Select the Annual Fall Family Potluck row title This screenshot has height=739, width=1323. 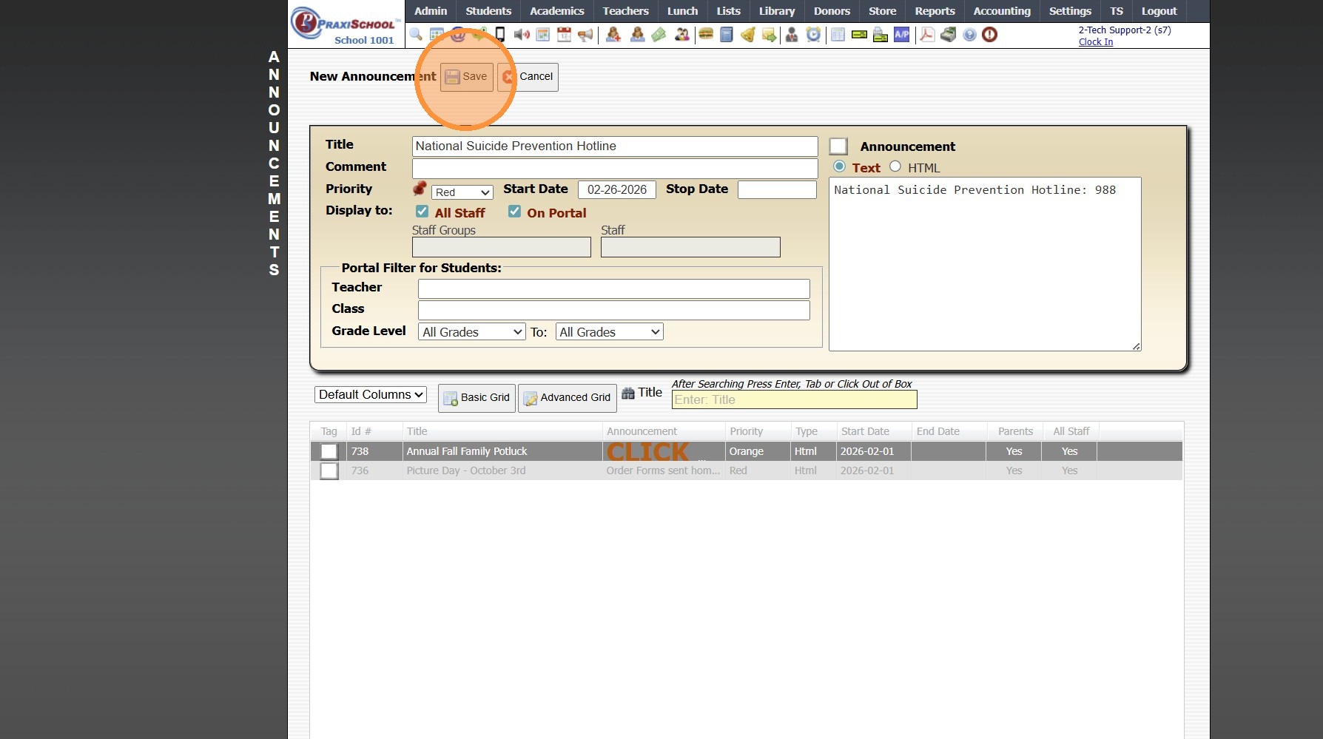coord(467,451)
